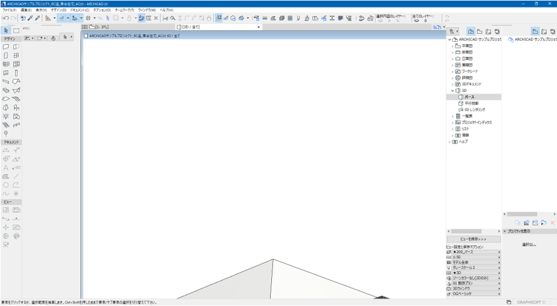The image size is (557, 306).
Task: Close the 3D / 全て tab
Action: click(x=259, y=27)
